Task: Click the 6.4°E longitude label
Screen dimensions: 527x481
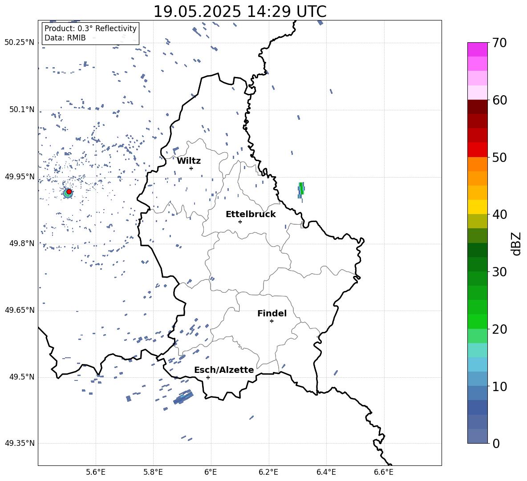Action: 326,473
